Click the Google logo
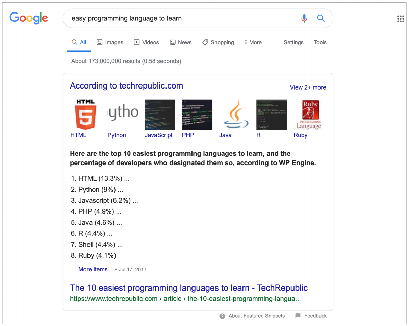The image size is (409, 326). click(29, 18)
